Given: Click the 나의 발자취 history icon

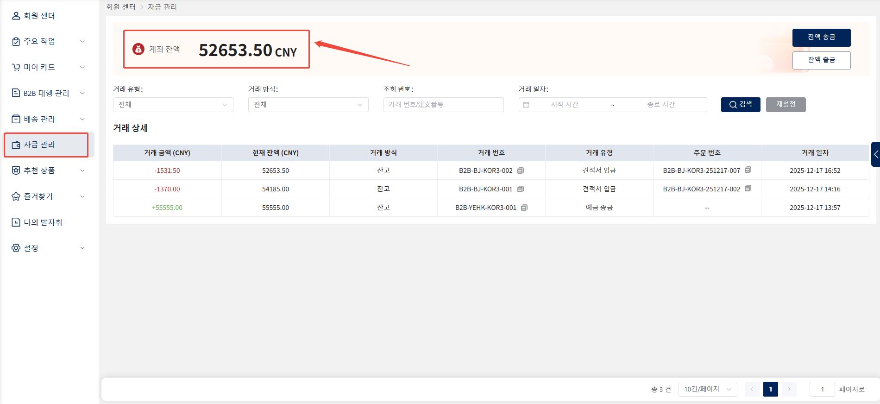Looking at the screenshot, I should tap(16, 222).
